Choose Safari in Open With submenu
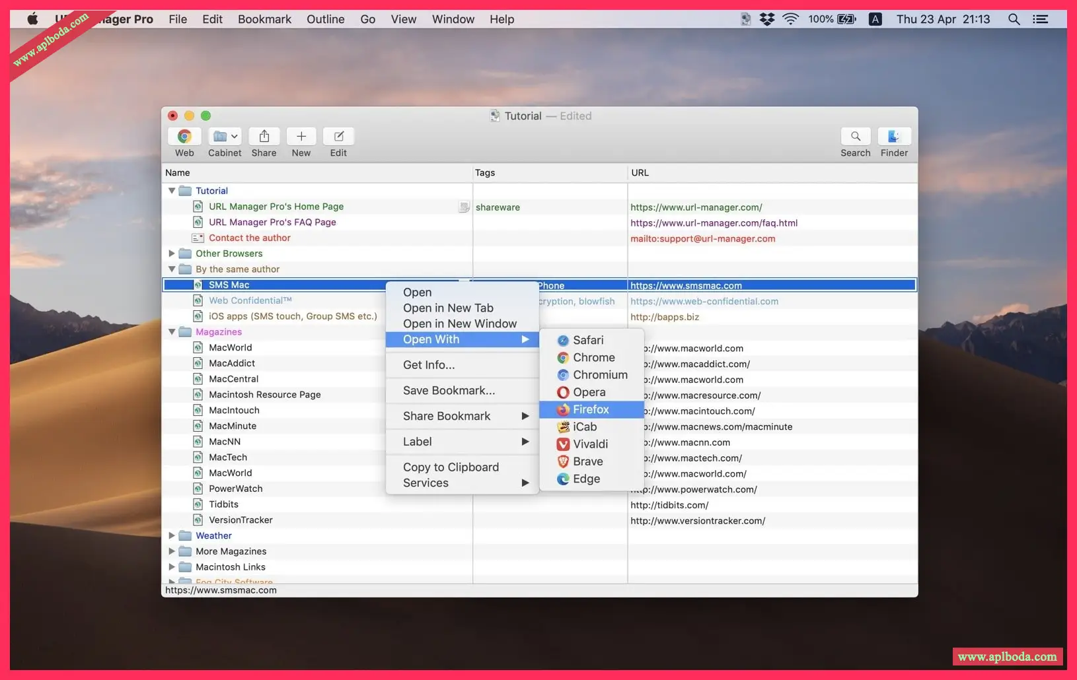 591,340
